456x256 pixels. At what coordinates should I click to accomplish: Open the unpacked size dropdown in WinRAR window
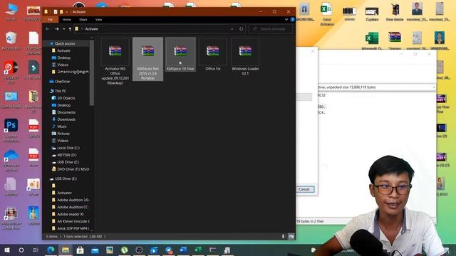(x=434, y=87)
